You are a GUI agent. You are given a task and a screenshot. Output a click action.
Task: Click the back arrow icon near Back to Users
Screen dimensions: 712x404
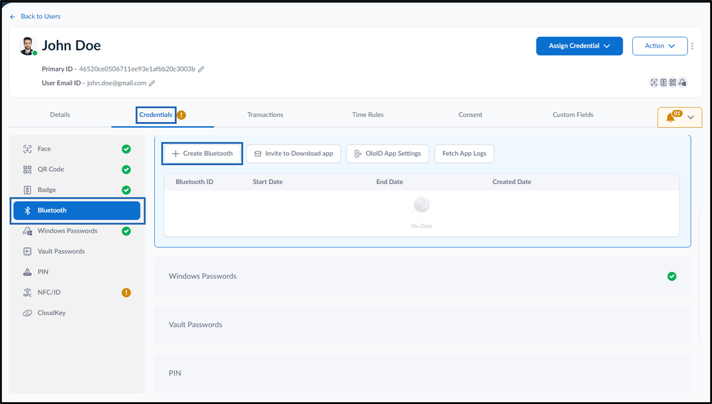(13, 17)
